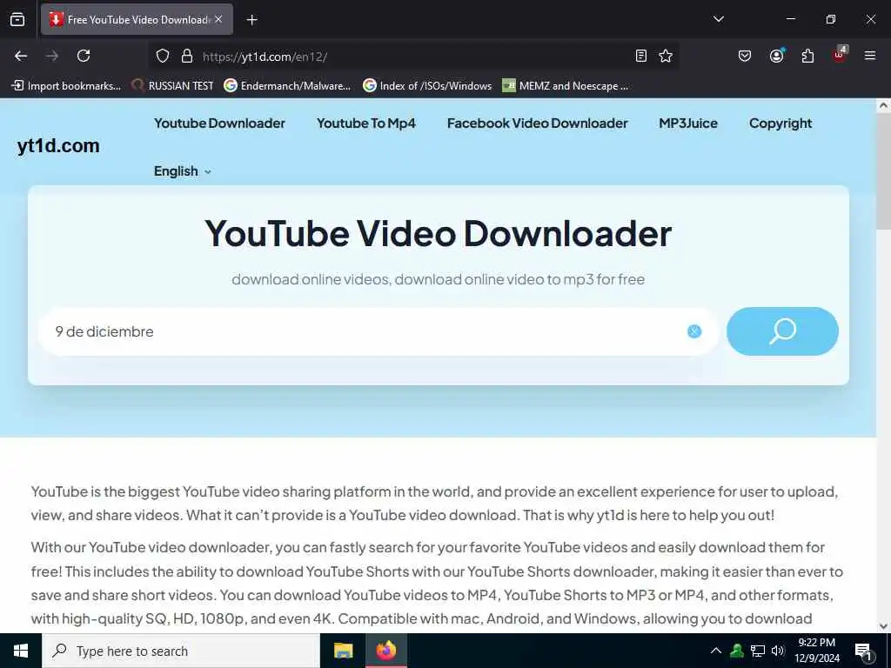Click the taskbar 'Type here to search' box
Image resolution: width=891 pixels, height=668 pixels.
pyautogui.click(x=181, y=651)
